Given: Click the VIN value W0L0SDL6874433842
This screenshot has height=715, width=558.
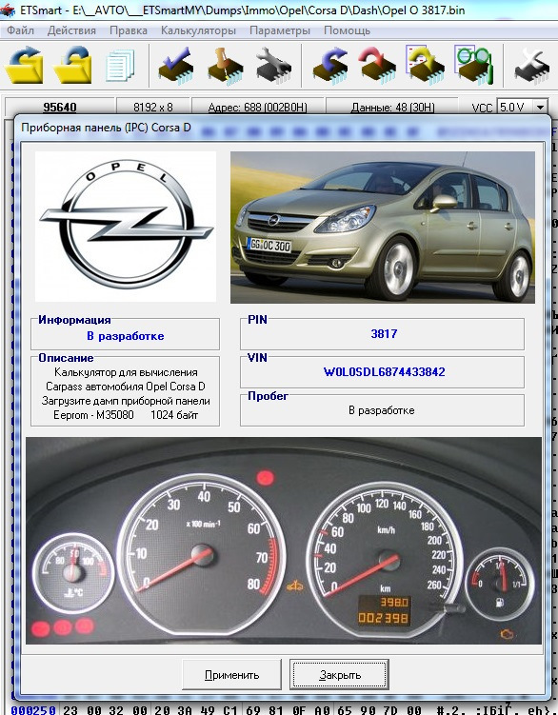Looking at the screenshot, I should [384, 372].
